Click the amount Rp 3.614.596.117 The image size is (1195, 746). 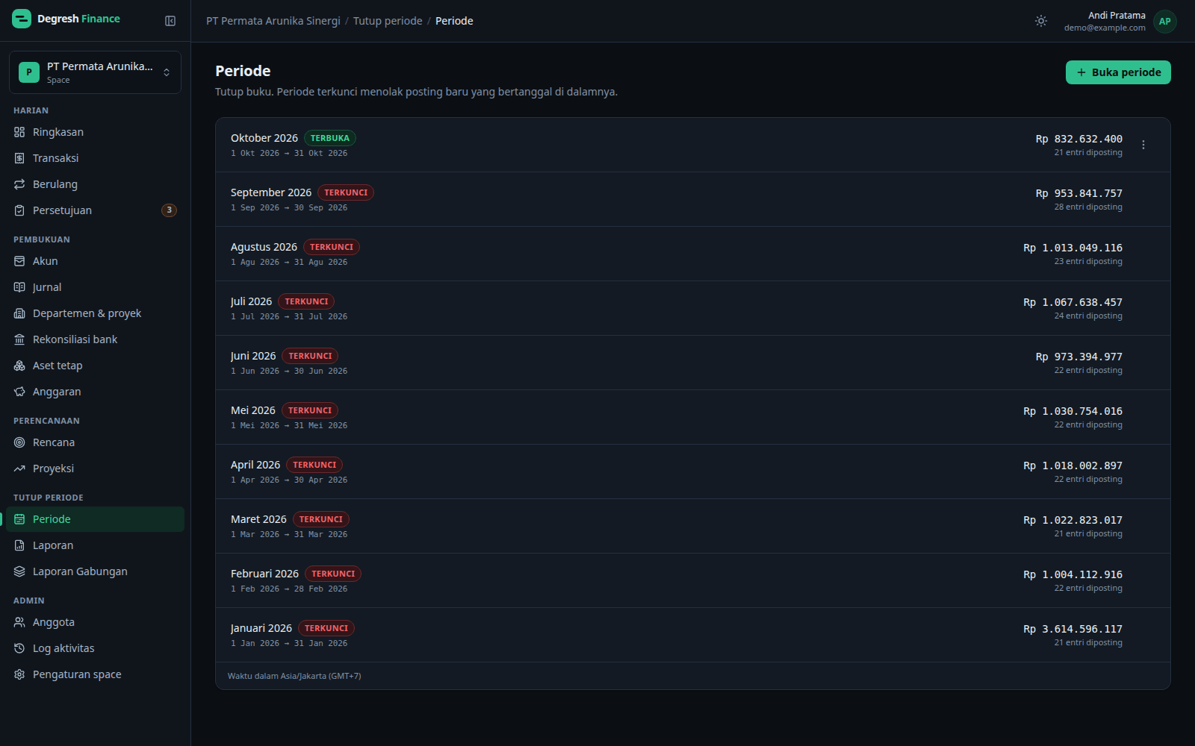[1073, 629]
